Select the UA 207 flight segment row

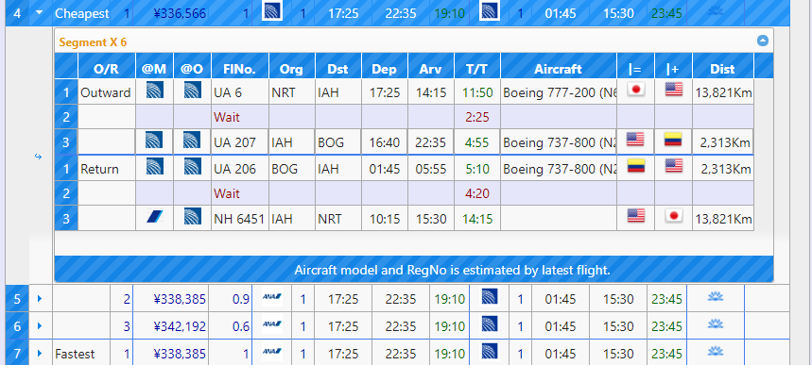pos(404,142)
